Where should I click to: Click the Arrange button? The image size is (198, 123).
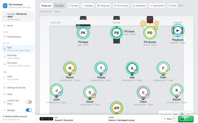(73, 6)
